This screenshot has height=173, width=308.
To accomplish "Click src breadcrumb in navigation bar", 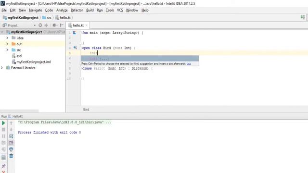I will (x=47, y=17).
